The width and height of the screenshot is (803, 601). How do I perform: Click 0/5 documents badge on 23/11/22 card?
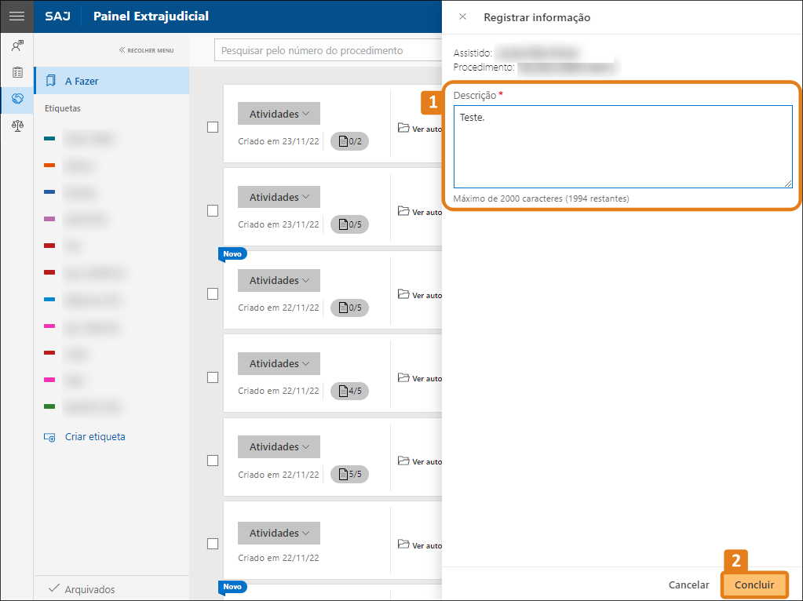coord(350,224)
